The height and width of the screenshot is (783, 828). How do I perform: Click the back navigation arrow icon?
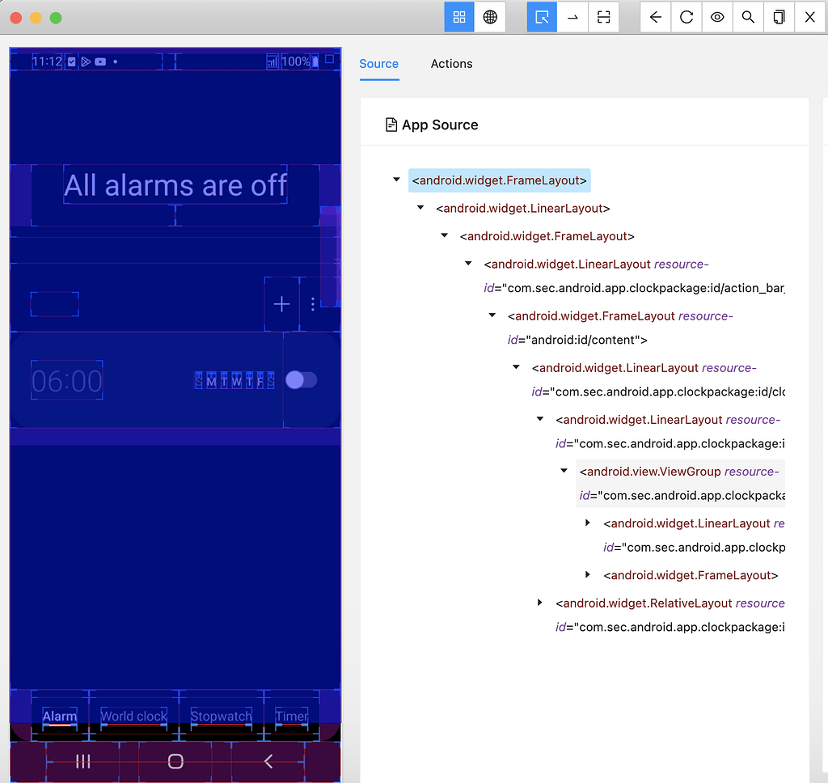click(655, 16)
